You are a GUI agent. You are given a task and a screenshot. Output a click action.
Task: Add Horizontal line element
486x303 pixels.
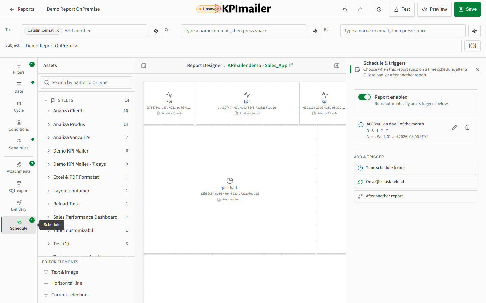click(86, 283)
